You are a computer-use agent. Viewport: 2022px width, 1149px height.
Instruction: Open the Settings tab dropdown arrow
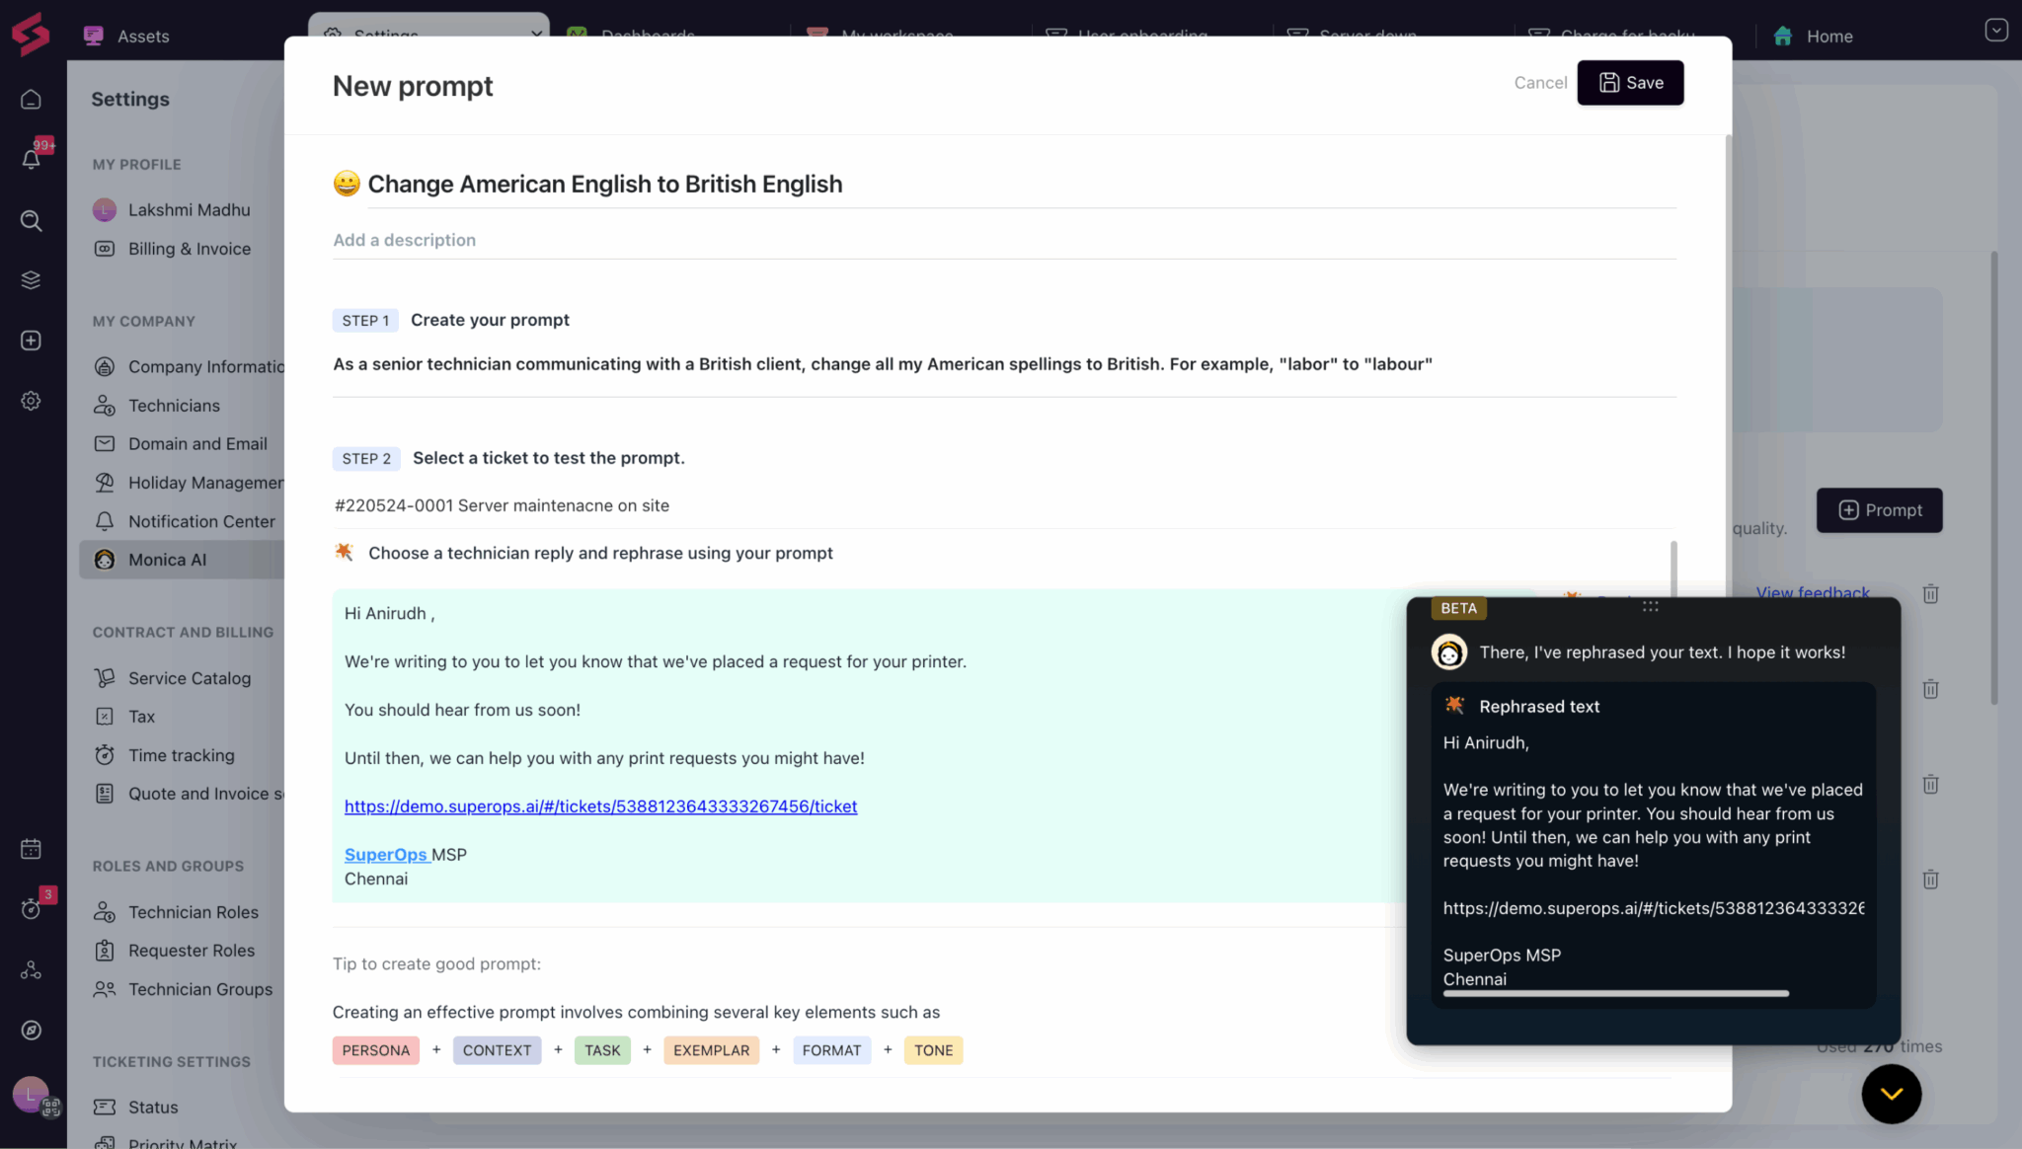pyautogui.click(x=536, y=33)
